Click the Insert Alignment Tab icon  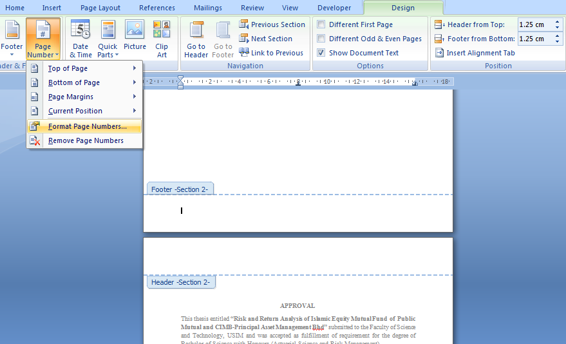click(439, 53)
